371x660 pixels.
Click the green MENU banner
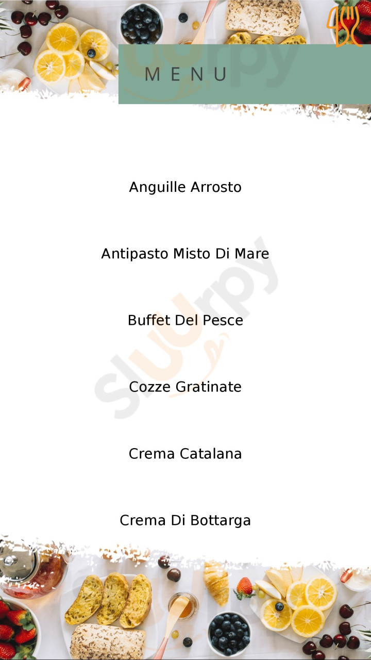[245, 74]
